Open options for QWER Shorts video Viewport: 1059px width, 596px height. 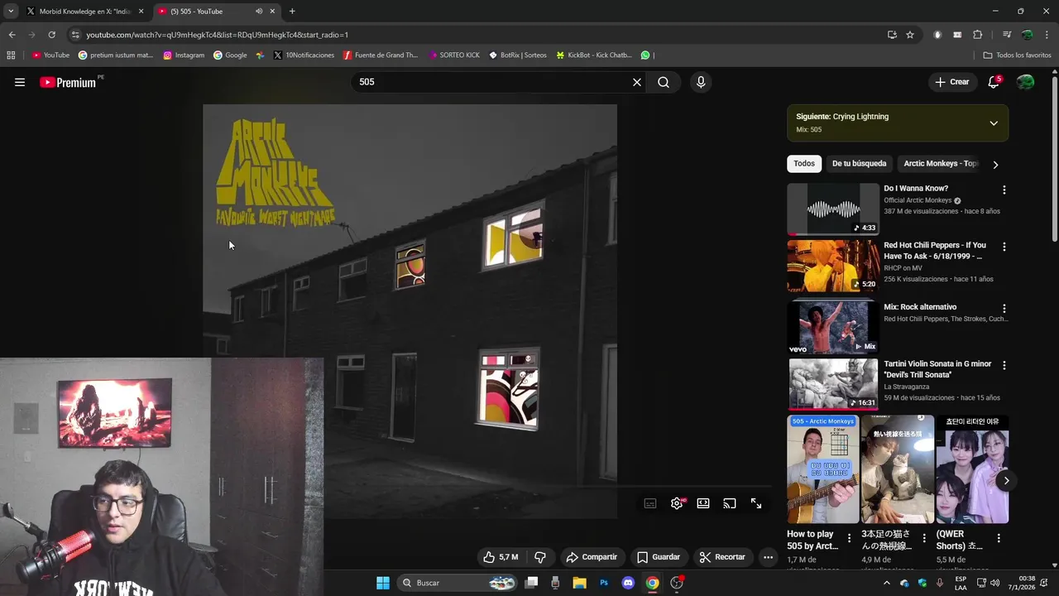pyautogui.click(x=999, y=538)
